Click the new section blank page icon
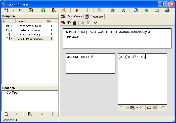The width and height of the screenshot is (176, 123). point(7,114)
